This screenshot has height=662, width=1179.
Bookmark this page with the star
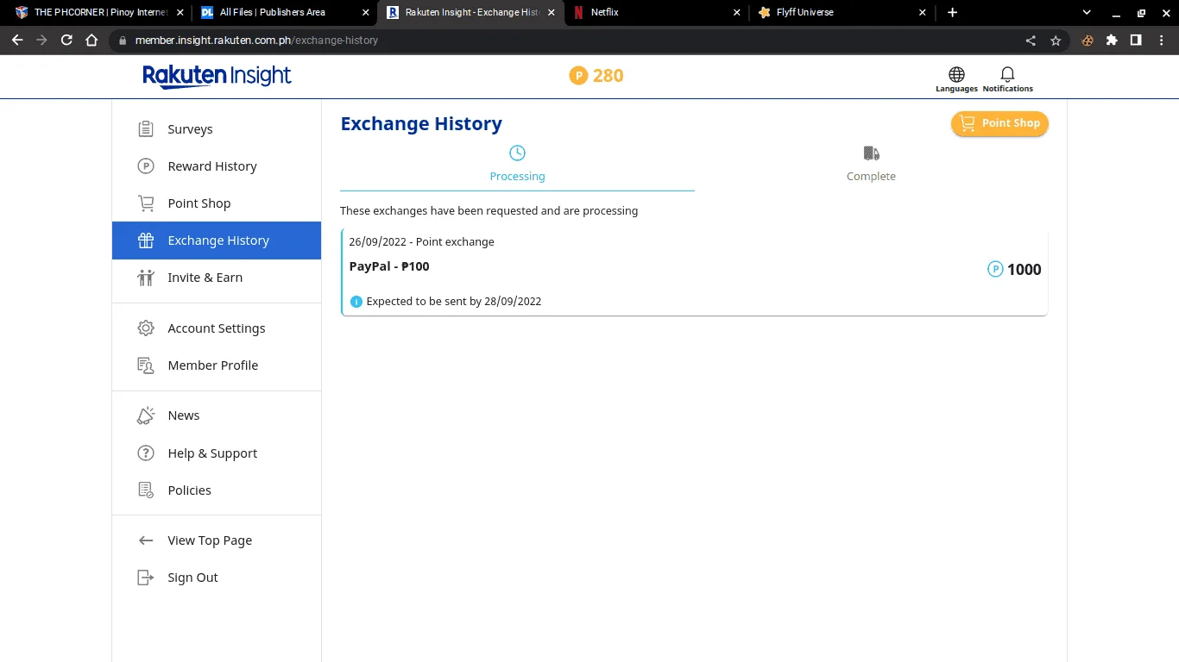1056,41
